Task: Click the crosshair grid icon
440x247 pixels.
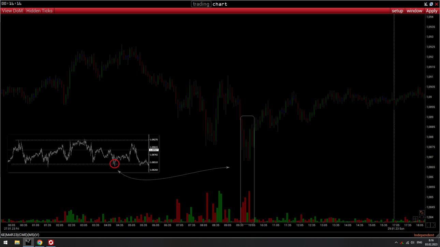Action: click(x=415, y=219)
